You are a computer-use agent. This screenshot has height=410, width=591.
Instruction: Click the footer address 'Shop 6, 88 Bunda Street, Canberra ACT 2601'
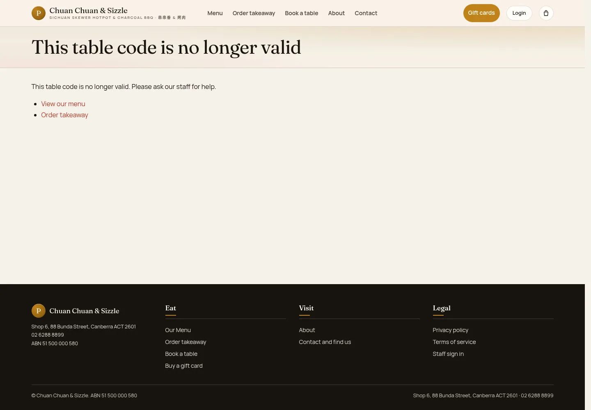(84, 327)
